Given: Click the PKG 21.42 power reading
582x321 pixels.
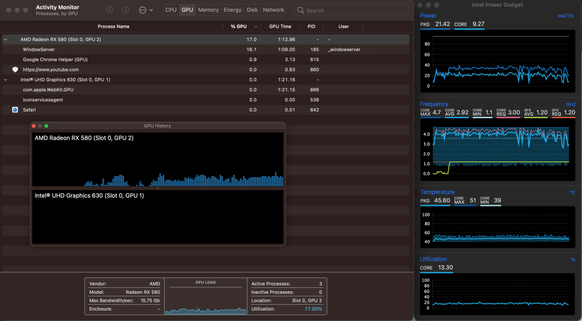Looking at the screenshot, I should [x=435, y=24].
